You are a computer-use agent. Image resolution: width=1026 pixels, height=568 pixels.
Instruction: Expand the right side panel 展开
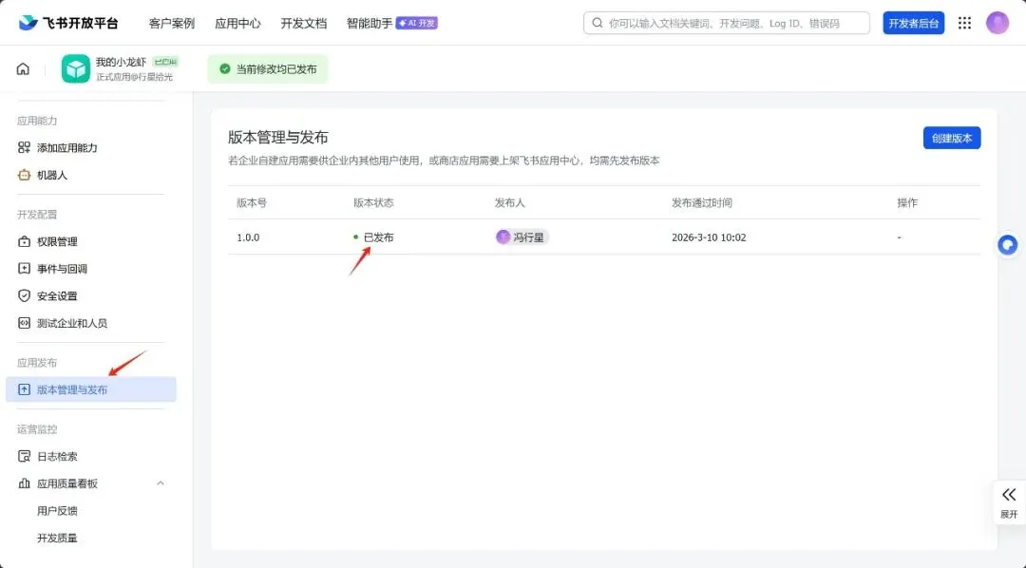[1009, 502]
